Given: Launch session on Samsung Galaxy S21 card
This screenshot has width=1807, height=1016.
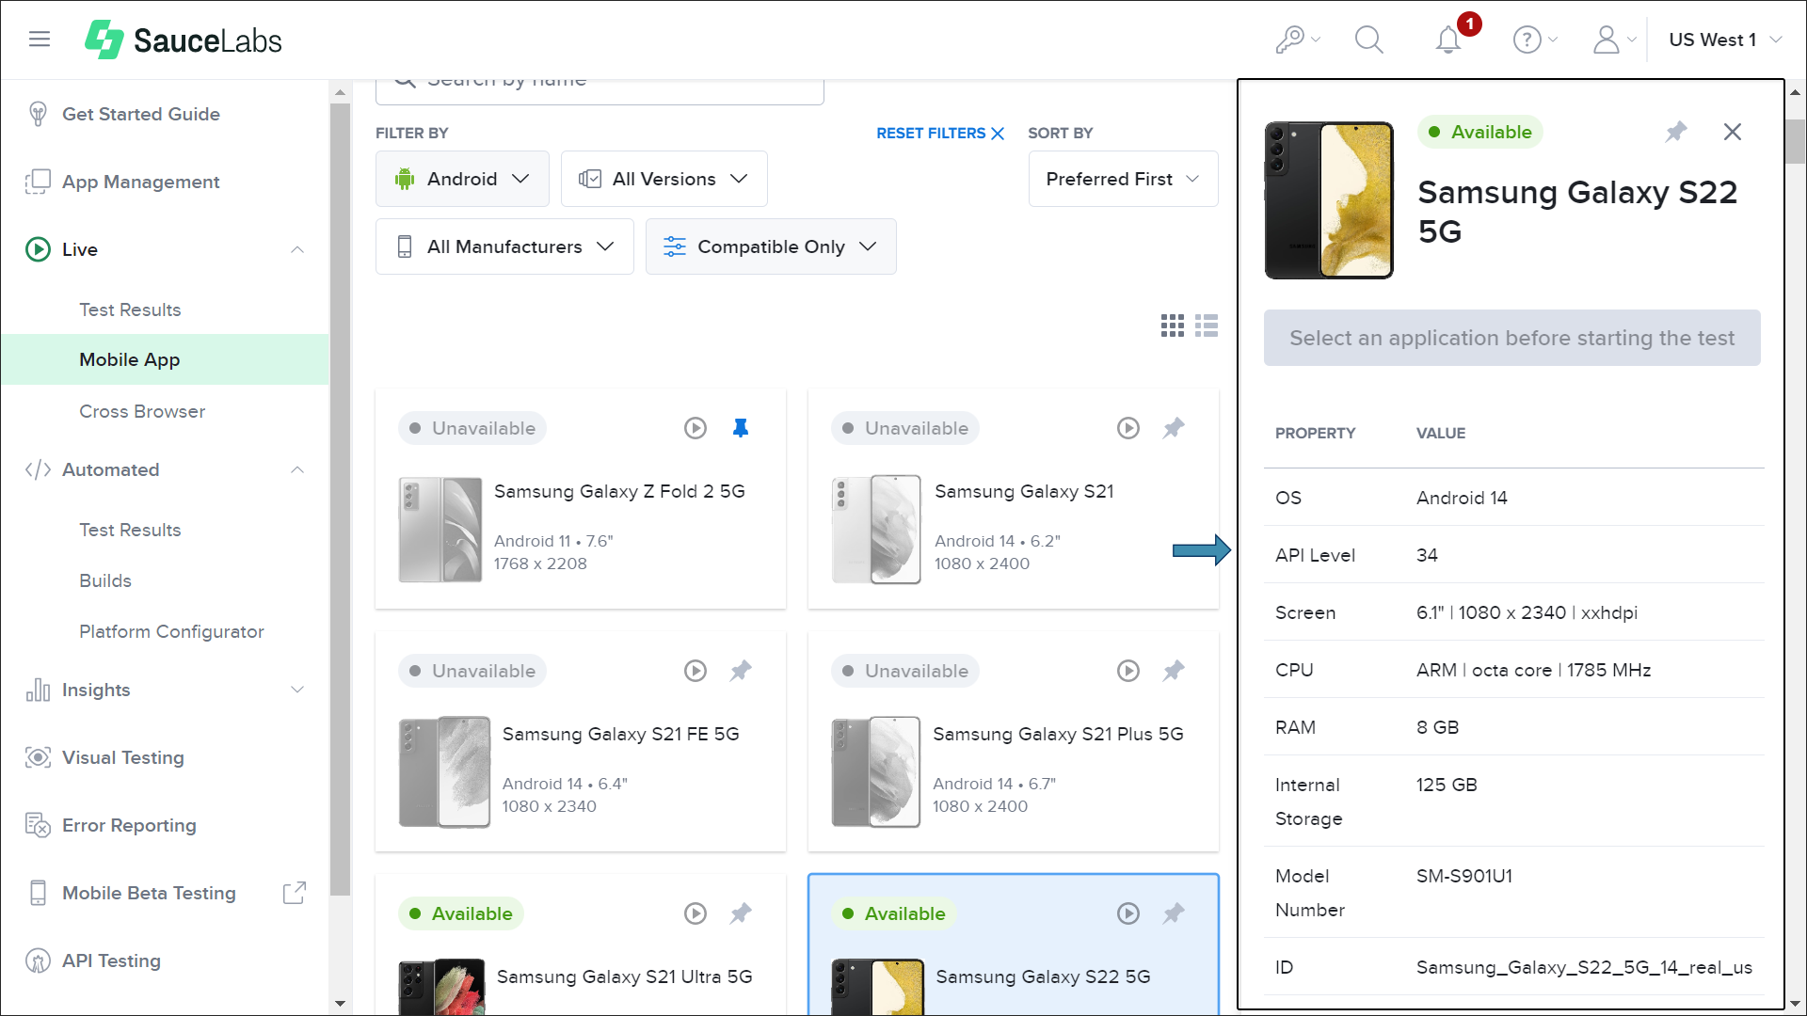Looking at the screenshot, I should click(x=1128, y=428).
